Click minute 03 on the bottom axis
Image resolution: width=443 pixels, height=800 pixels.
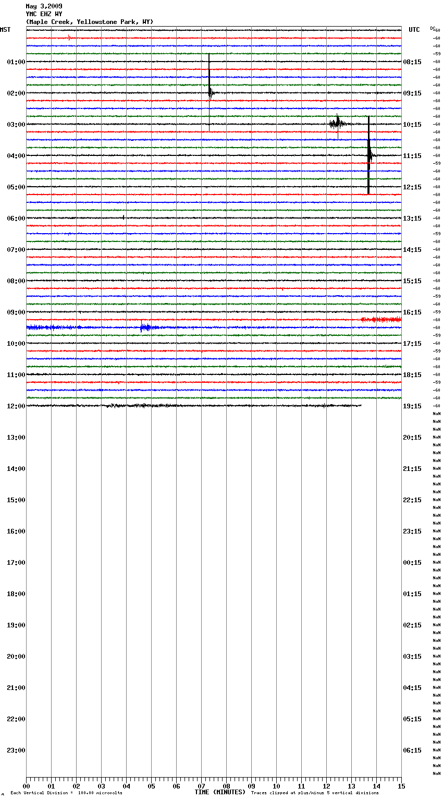(x=101, y=786)
